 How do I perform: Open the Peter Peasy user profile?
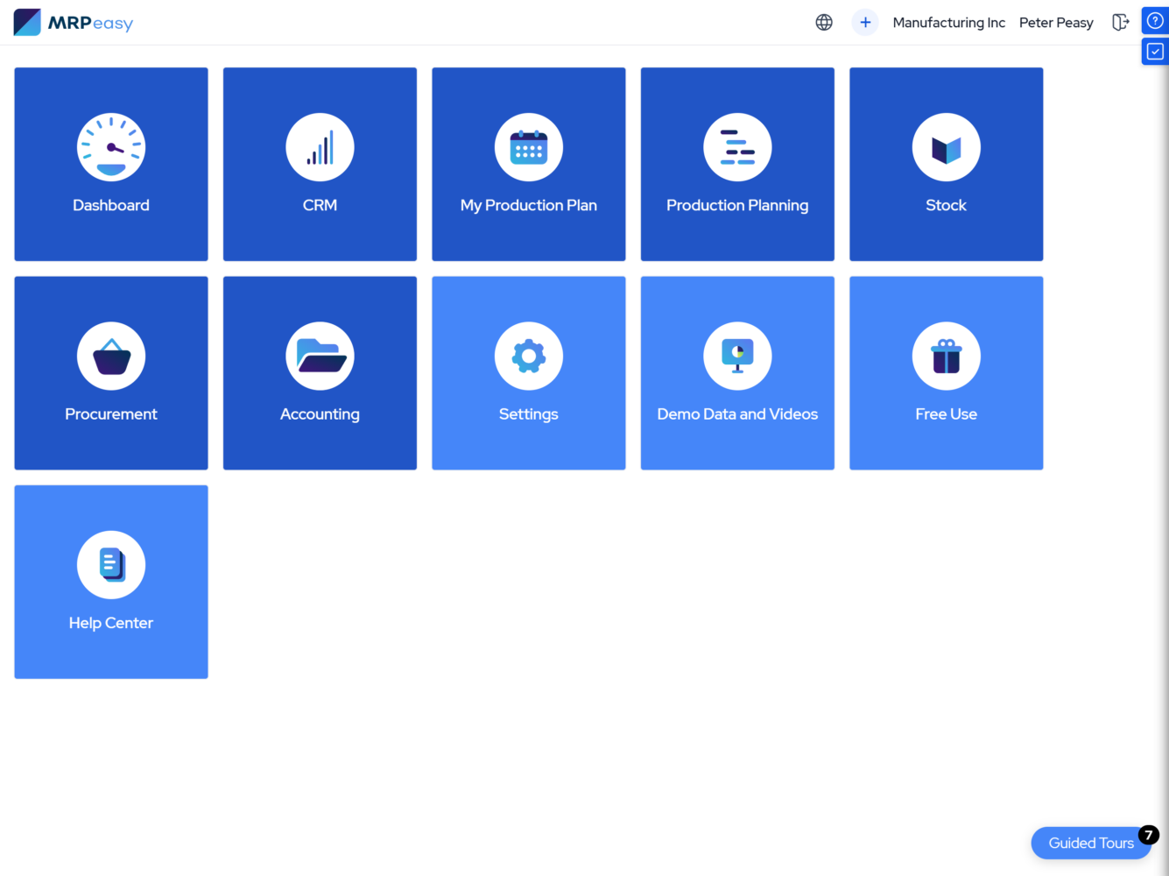point(1056,23)
